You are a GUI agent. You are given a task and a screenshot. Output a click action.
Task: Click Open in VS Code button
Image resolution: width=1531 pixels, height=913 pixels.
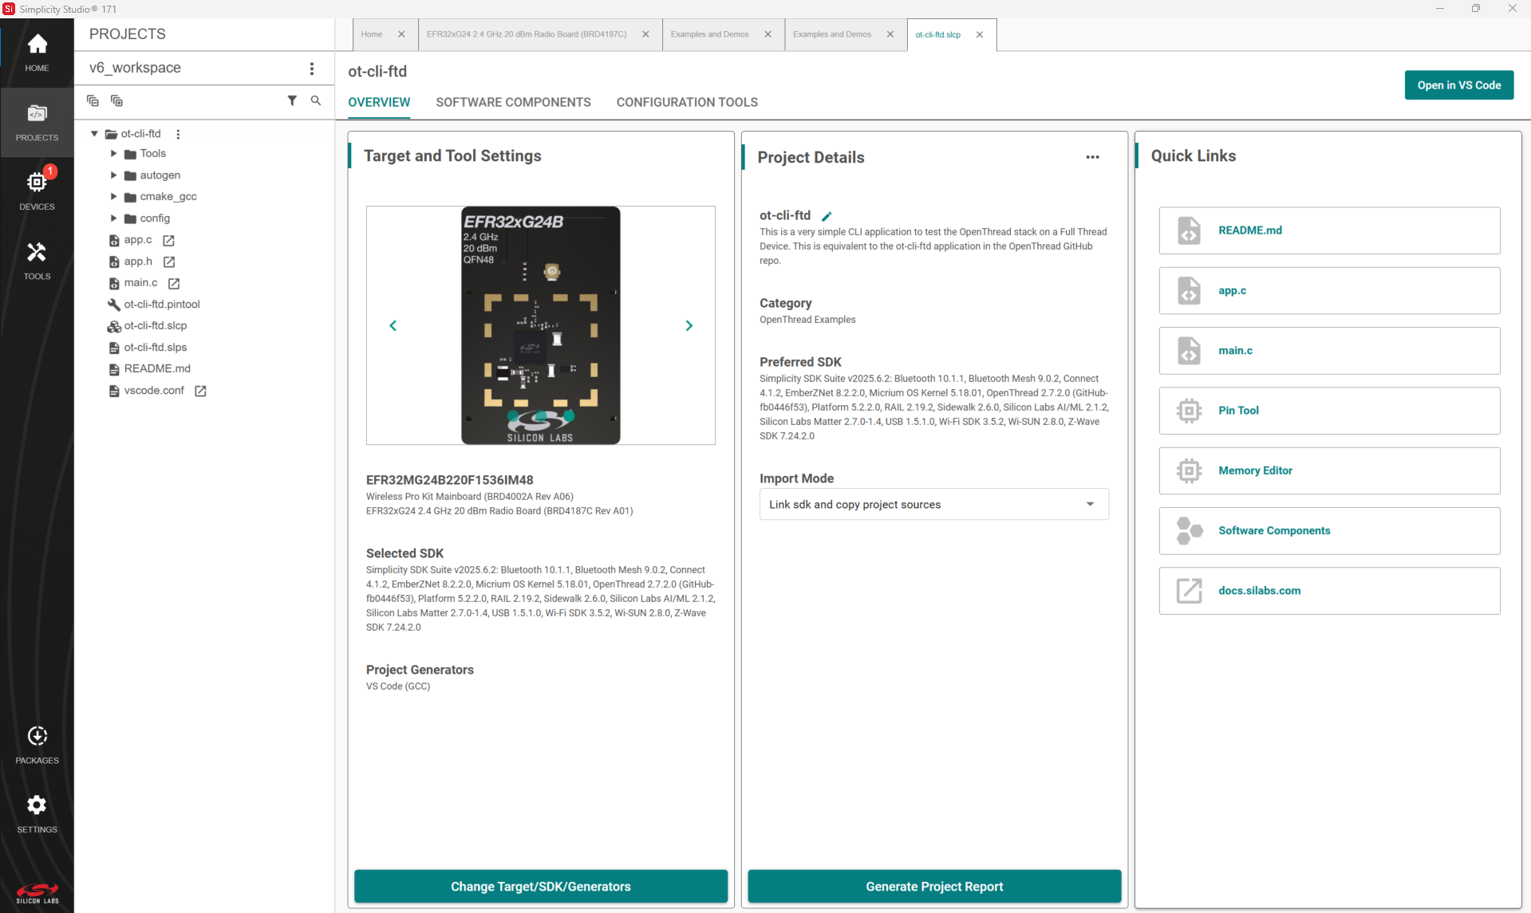click(1458, 85)
